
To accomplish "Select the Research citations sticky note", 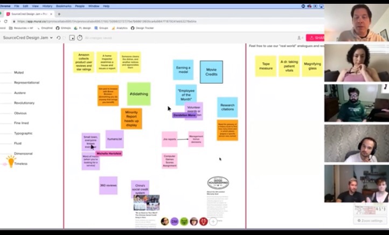I will [x=227, y=107].
